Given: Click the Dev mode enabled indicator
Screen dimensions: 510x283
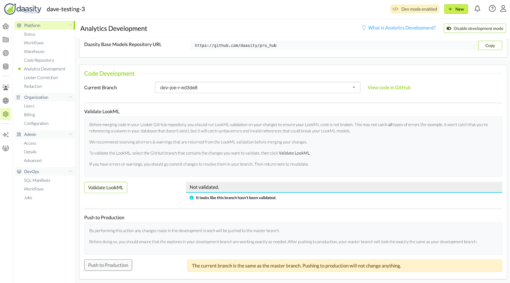Looking at the screenshot, I should 415,9.
